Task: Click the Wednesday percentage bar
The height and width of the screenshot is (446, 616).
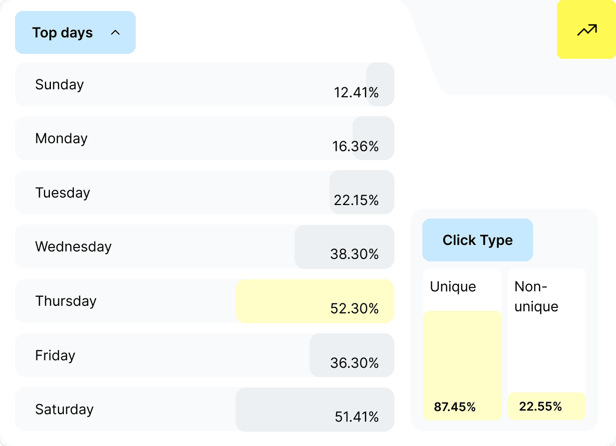Action: (344, 246)
